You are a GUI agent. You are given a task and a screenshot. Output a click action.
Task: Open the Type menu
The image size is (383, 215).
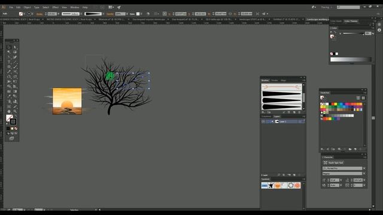coord(37,7)
